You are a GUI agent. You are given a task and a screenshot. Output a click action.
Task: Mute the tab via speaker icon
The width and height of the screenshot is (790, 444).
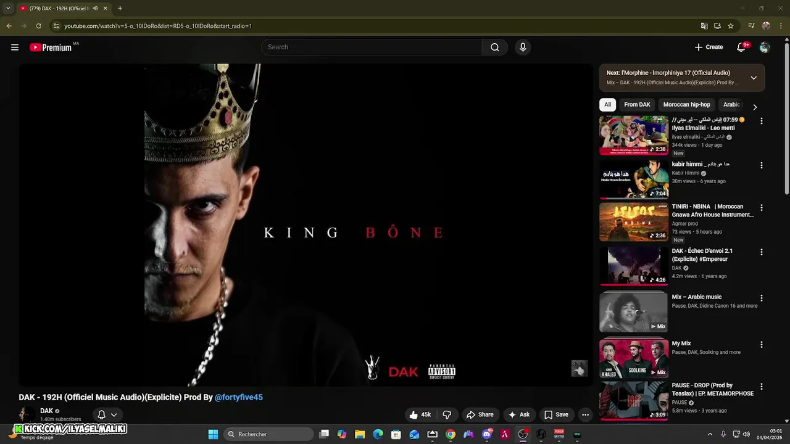pos(95,9)
